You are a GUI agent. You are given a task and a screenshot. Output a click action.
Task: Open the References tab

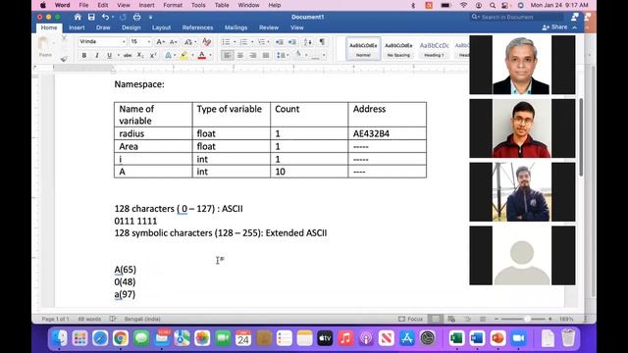click(x=197, y=27)
